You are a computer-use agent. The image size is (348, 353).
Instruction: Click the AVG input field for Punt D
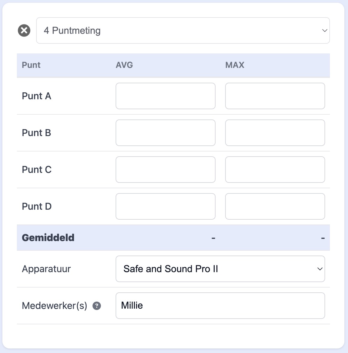(x=165, y=206)
